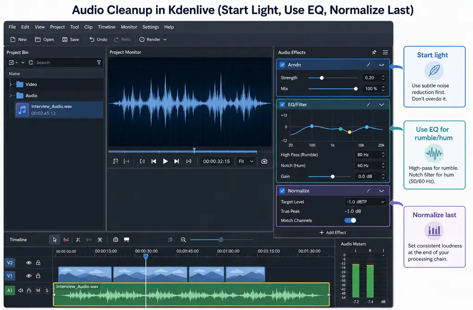The image size is (473, 310).
Task: Click the Interview_Audio.wav clip on A1 track
Action: tap(191, 294)
